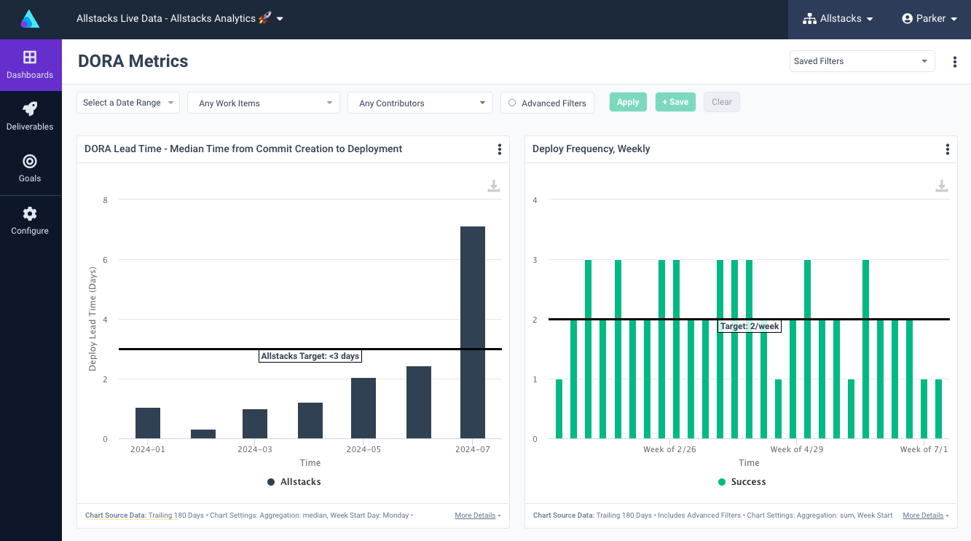Viewport: 971px width, 541px height.
Task: Open the Parker user menu
Action: click(929, 18)
